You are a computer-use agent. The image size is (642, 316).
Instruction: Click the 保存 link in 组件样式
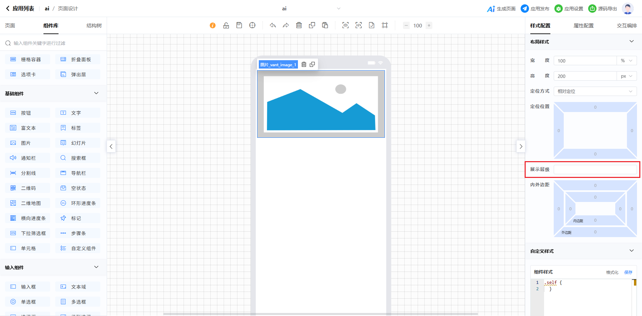tap(628, 273)
